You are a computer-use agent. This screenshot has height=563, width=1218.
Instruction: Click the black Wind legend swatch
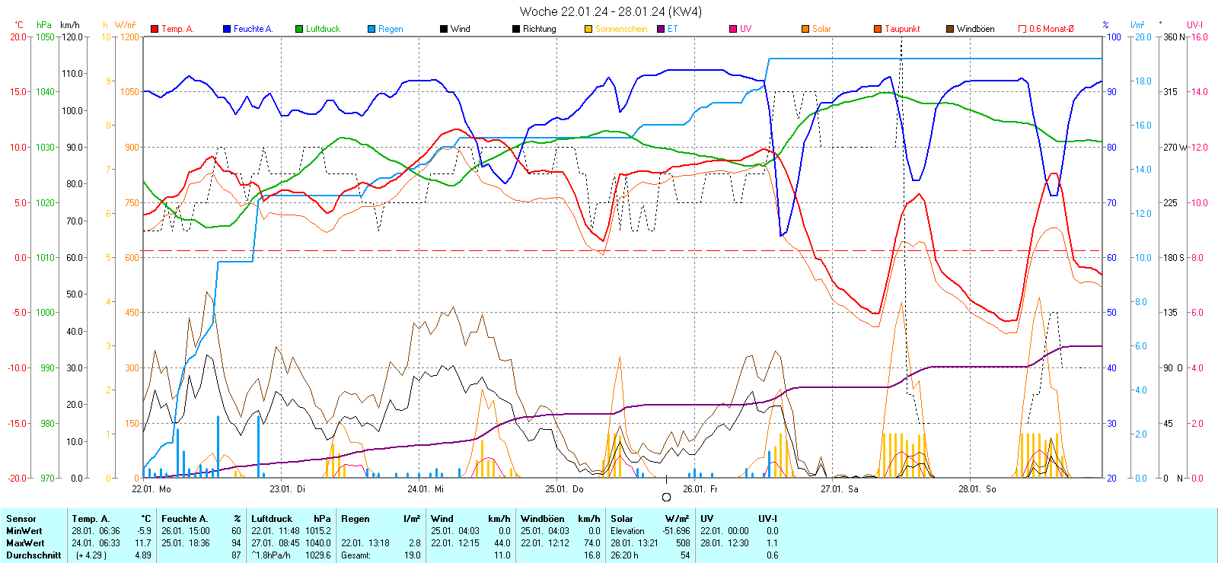(444, 29)
